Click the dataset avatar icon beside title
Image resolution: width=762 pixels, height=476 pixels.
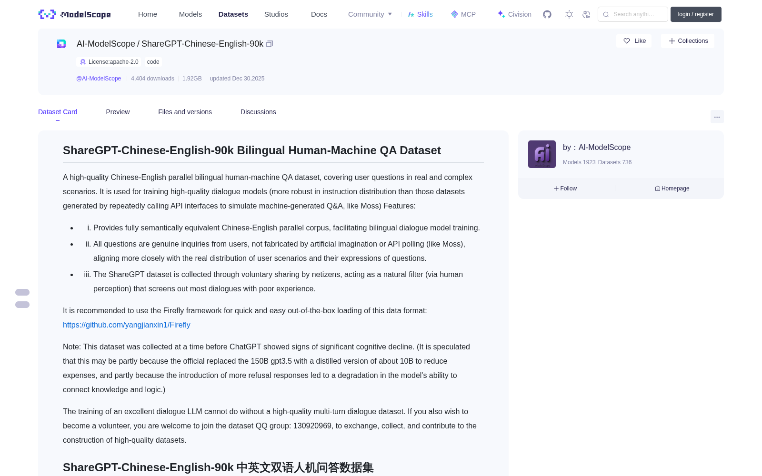pyautogui.click(x=61, y=44)
